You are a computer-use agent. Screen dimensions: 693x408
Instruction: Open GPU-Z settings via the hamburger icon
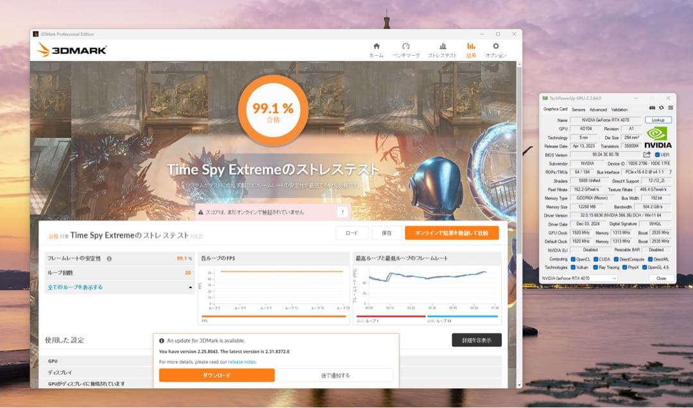coord(671,108)
